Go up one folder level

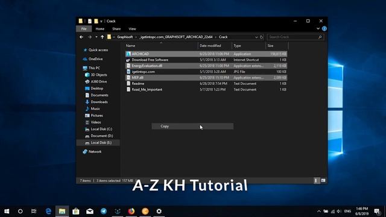(102, 37)
